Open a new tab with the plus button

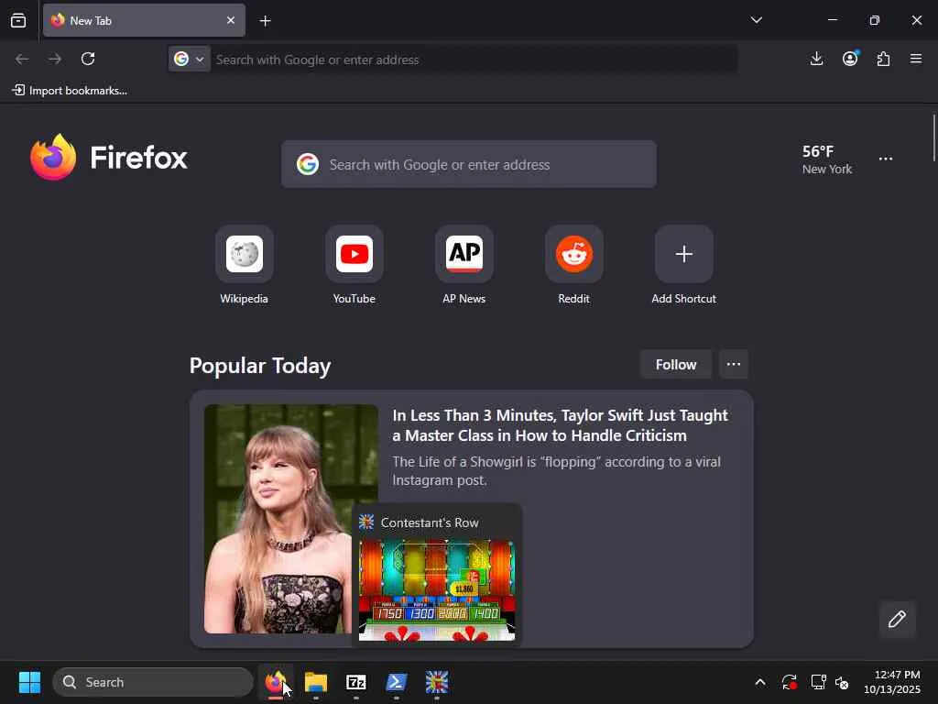click(x=265, y=21)
